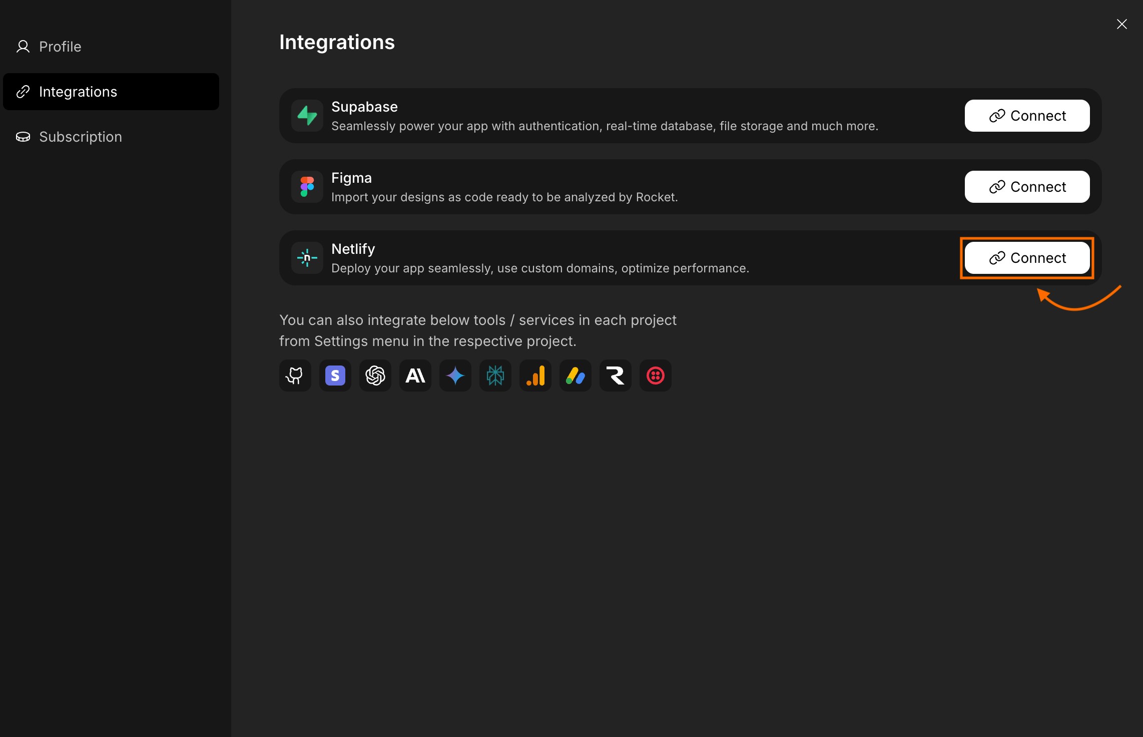This screenshot has width=1143, height=737.
Task: Select the Google Gemini integration icon
Action: coord(455,376)
